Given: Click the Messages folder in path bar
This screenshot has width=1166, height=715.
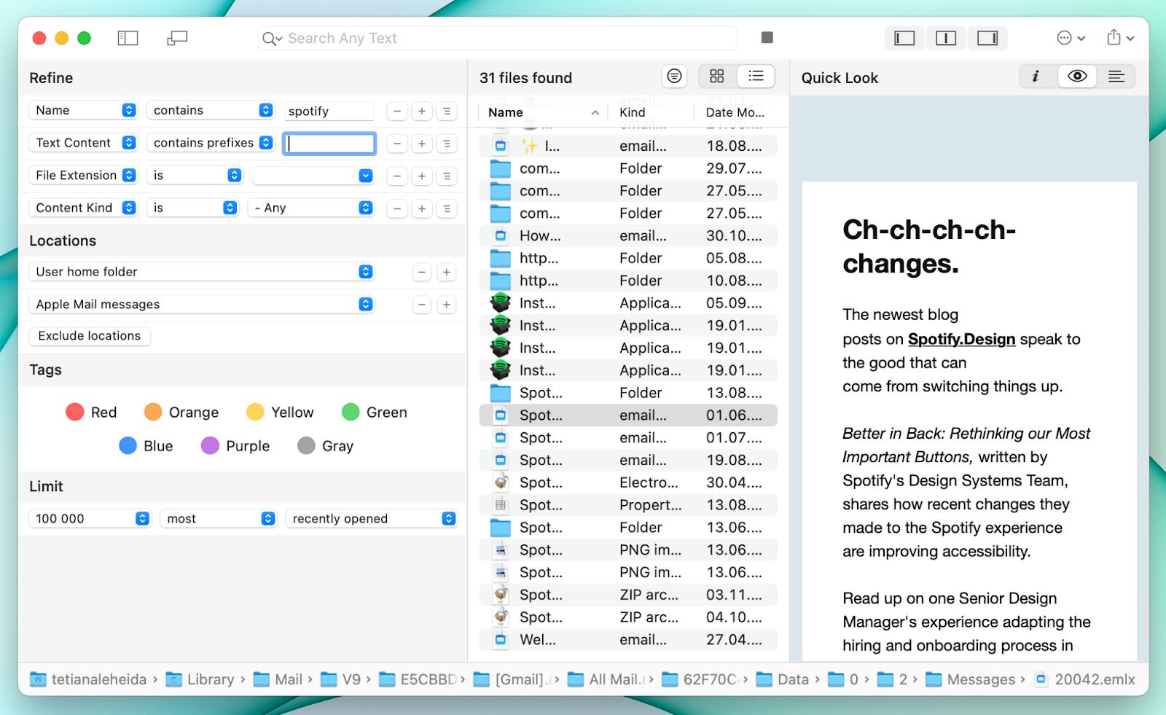Looking at the screenshot, I should tap(970, 679).
